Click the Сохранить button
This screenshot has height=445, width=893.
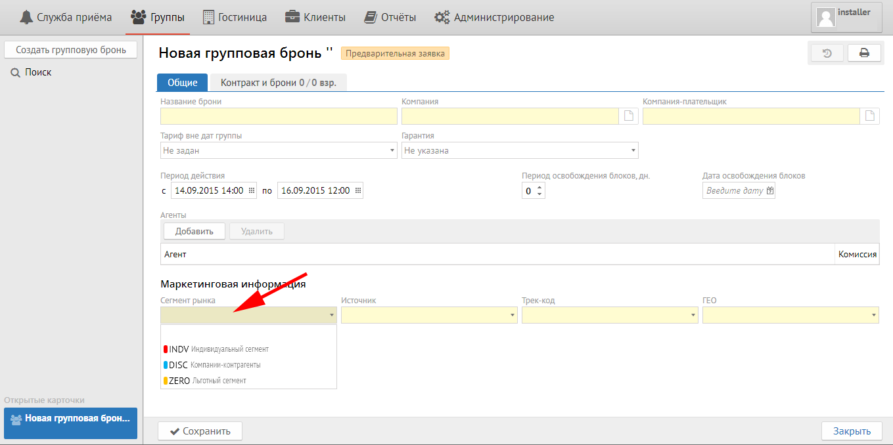click(x=200, y=431)
